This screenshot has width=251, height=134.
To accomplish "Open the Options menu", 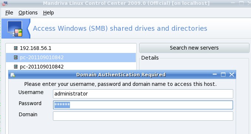I will click(28, 13).
